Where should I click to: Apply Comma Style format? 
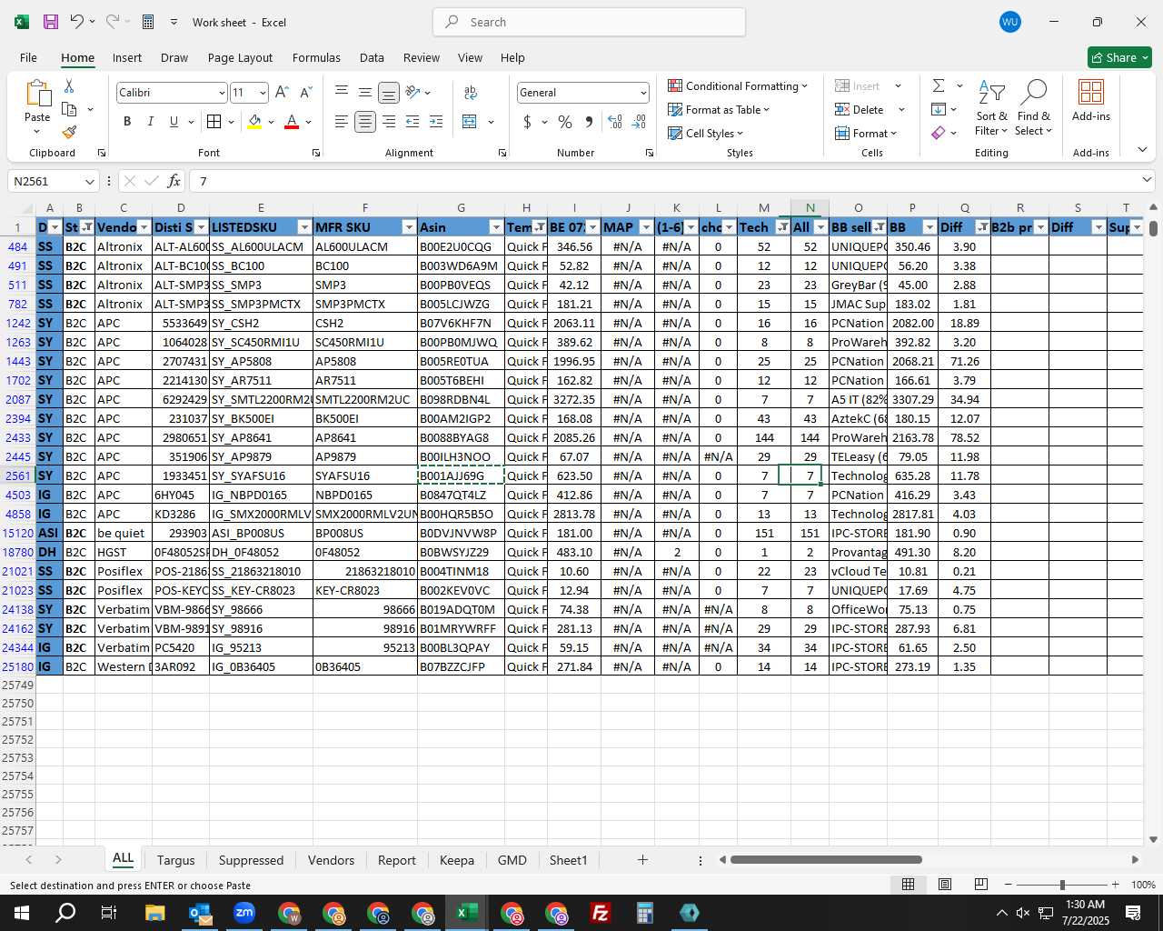pyautogui.click(x=589, y=122)
